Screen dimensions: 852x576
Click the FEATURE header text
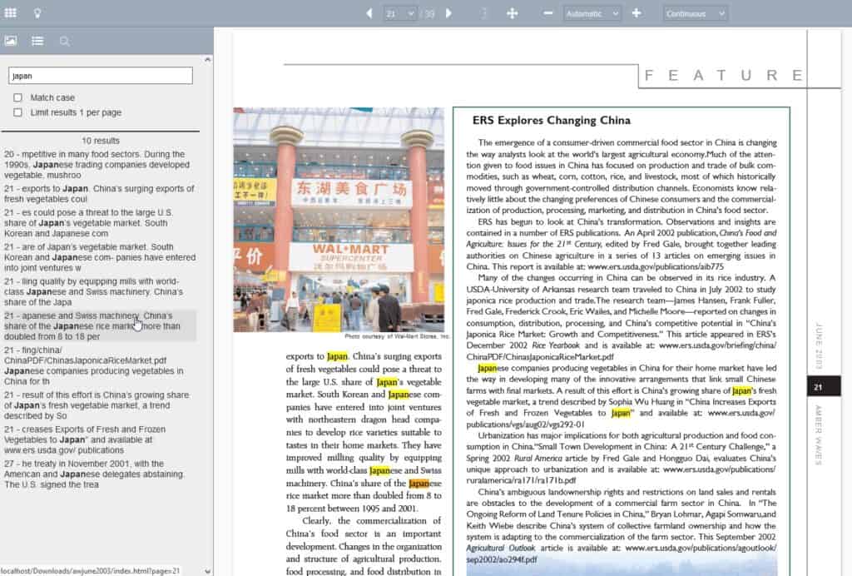pyautogui.click(x=723, y=76)
